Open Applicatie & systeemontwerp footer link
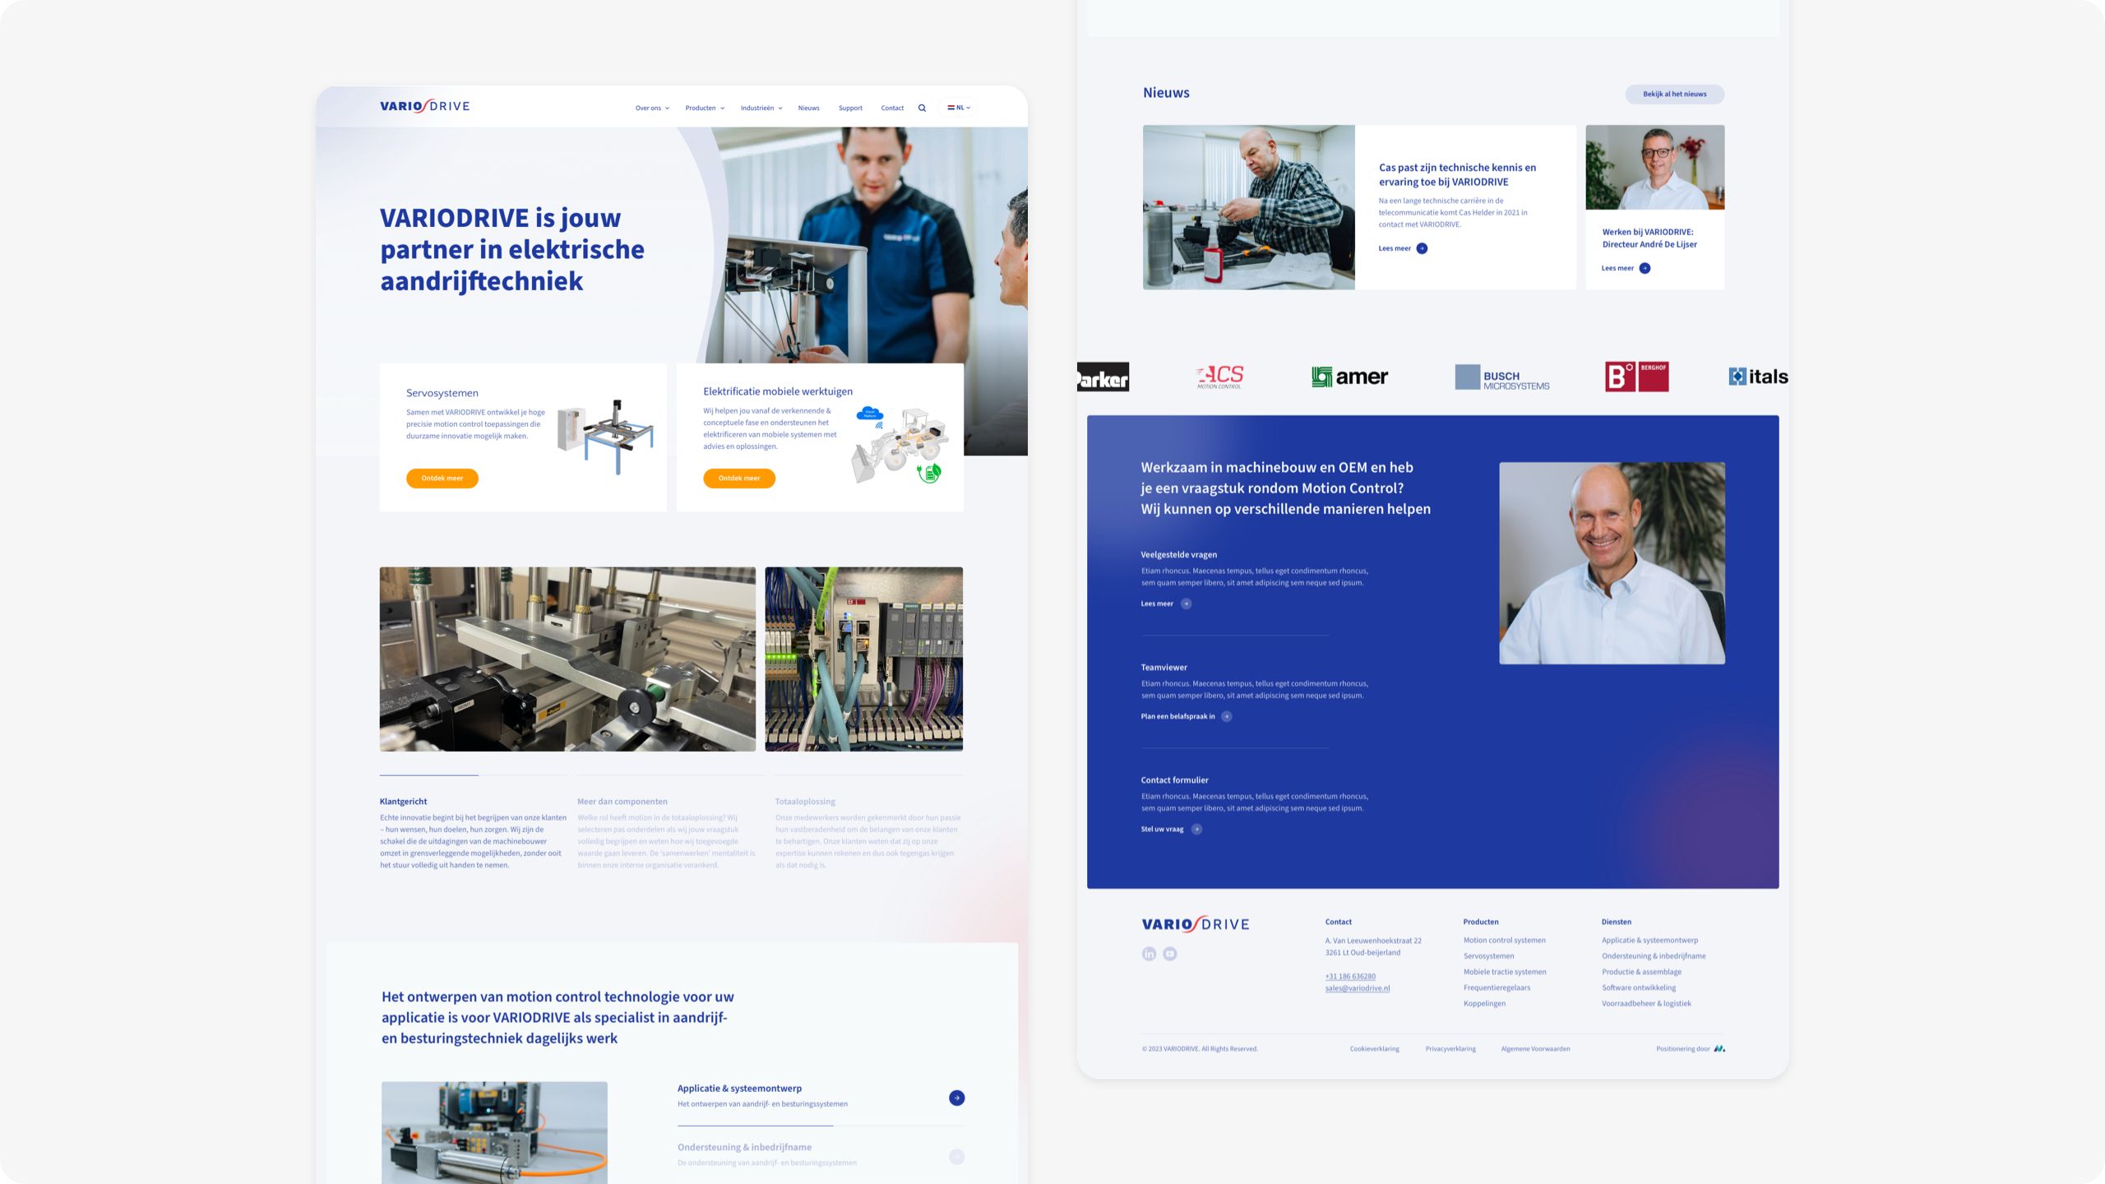Image resolution: width=2105 pixels, height=1184 pixels. (x=1649, y=940)
